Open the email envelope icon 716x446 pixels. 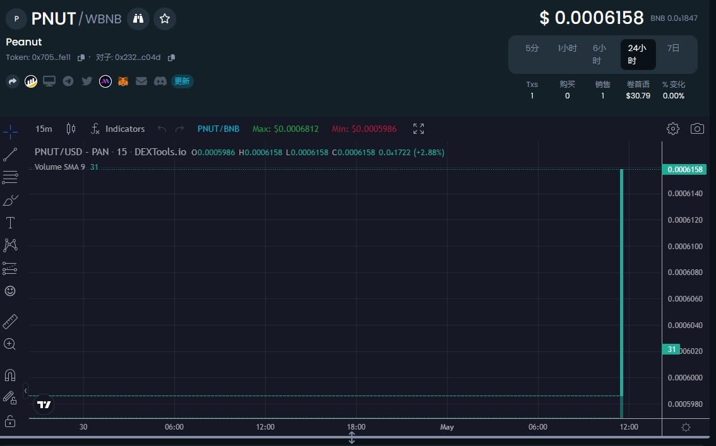pyautogui.click(x=141, y=81)
